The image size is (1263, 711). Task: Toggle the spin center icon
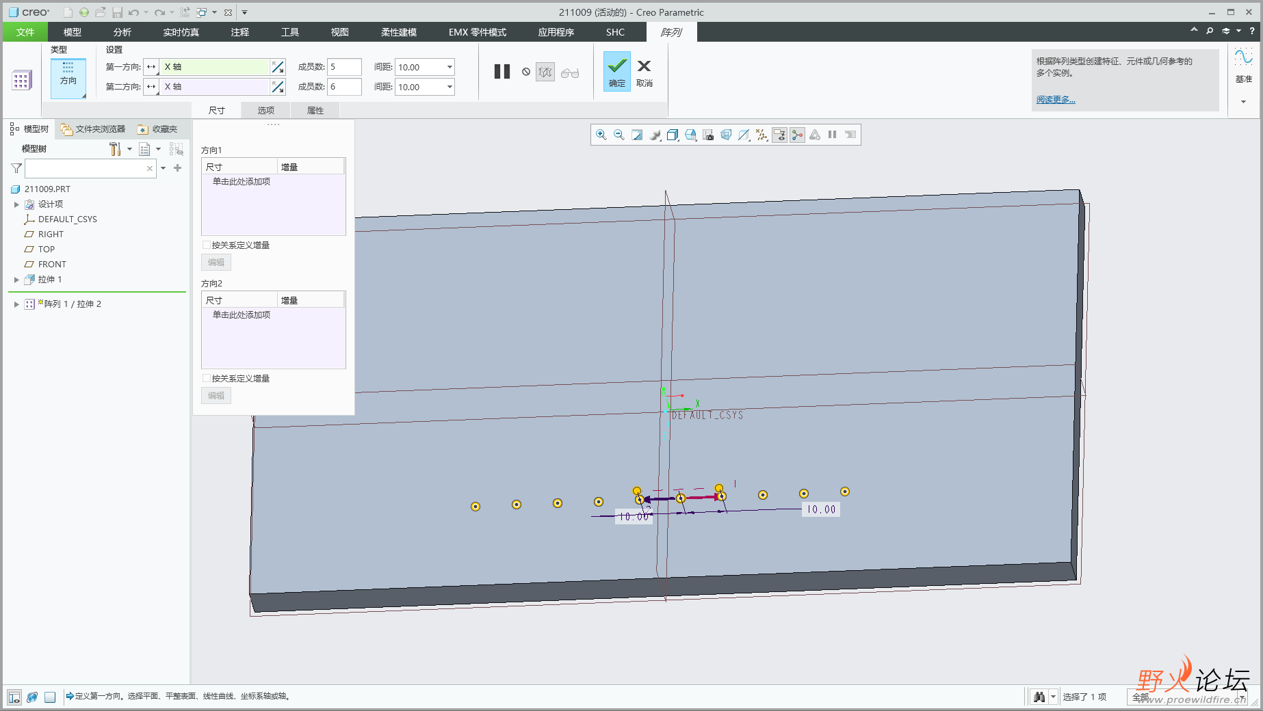pyautogui.click(x=797, y=135)
